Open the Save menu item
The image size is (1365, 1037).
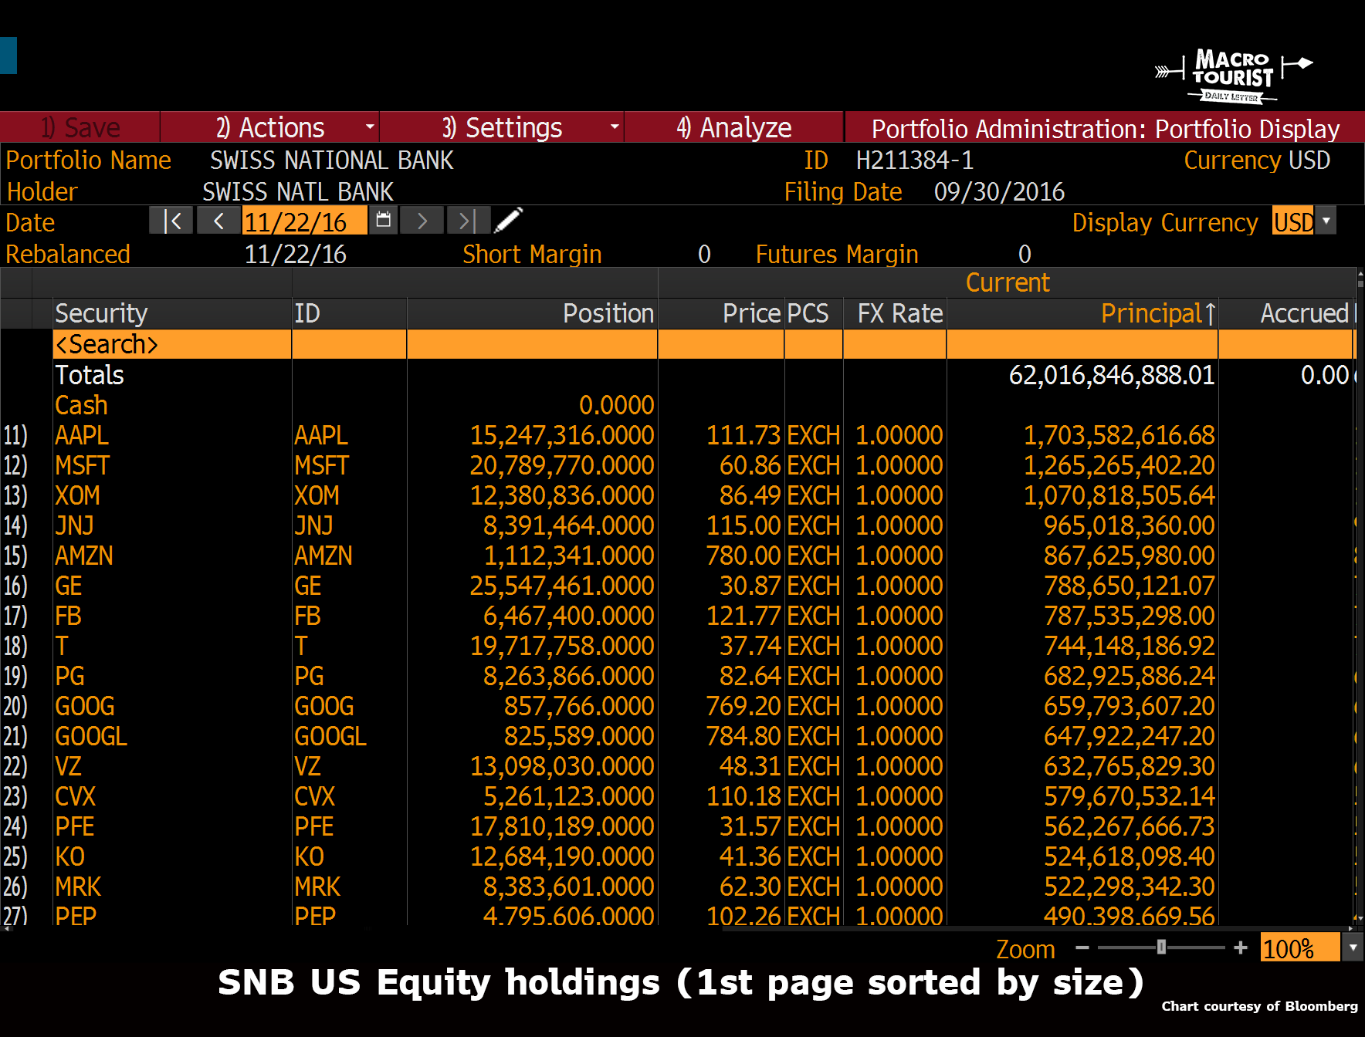(80, 127)
